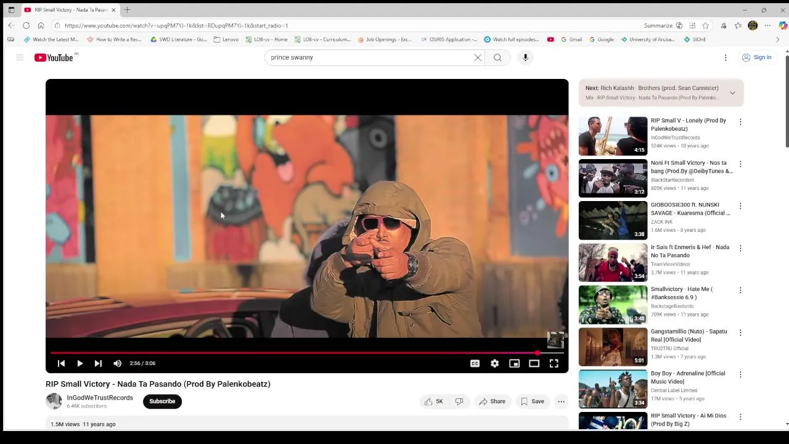The image size is (789, 444).
Task: Close the RIP Small Victory tab
Action: pyautogui.click(x=113, y=10)
